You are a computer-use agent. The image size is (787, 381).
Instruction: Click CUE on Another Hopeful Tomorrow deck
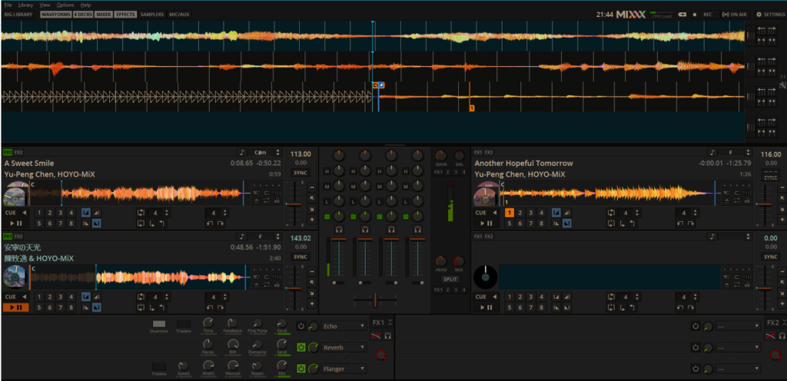(x=481, y=213)
